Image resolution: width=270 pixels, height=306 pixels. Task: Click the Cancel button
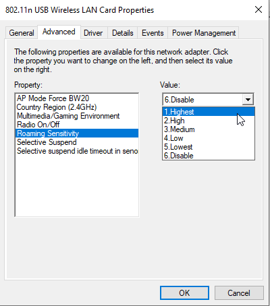point(239,293)
